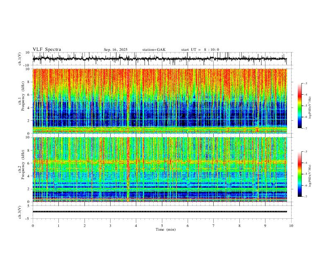Click the ch.2 color bar log(PSD) unit label
This screenshot has height=253, width=328.
(x=310, y=176)
